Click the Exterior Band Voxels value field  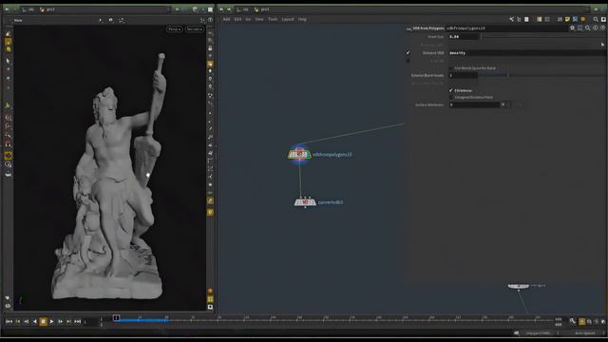(x=463, y=75)
